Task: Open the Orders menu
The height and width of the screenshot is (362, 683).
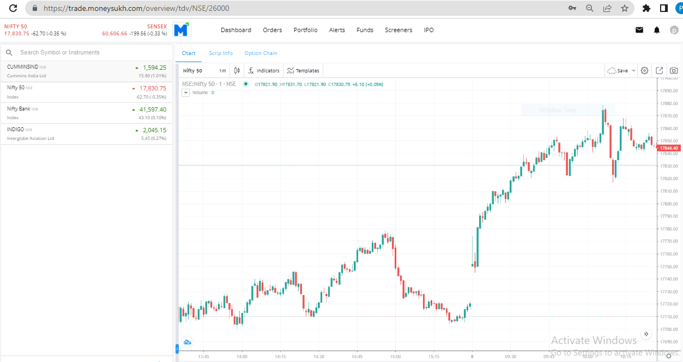Action: 273,30
